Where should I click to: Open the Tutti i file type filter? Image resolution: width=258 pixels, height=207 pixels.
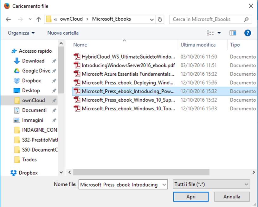[211, 184]
